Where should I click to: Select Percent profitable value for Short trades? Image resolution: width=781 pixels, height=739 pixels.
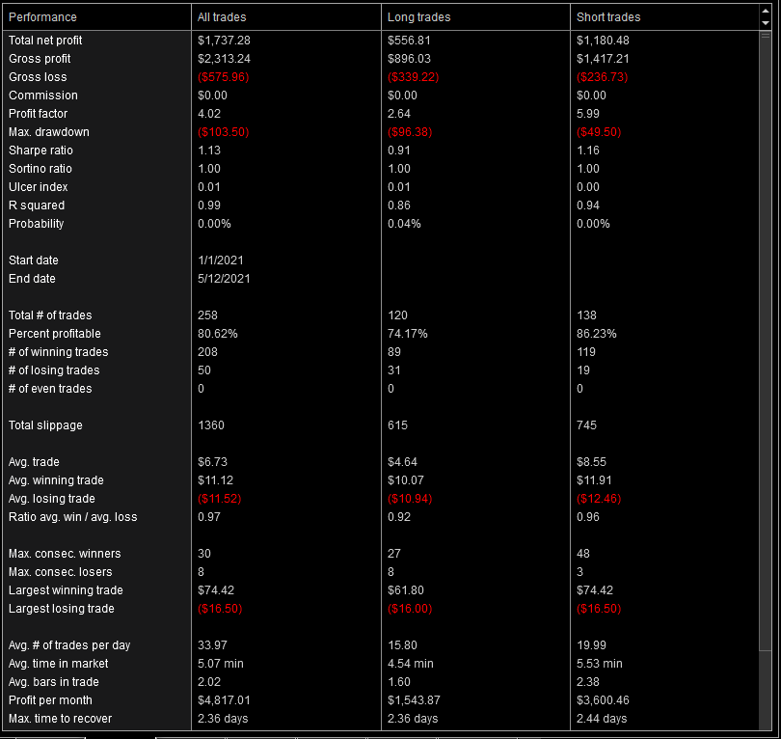point(598,334)
